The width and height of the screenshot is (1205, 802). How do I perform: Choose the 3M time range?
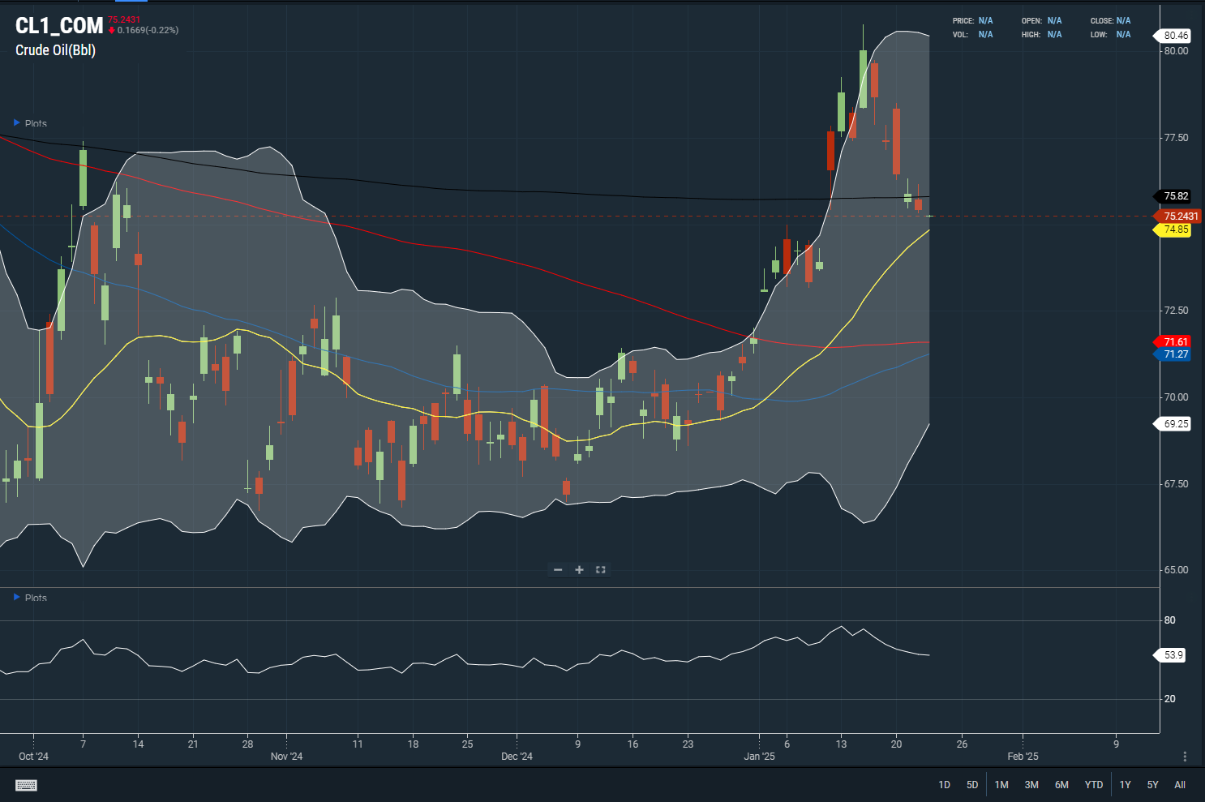point(1031,785)
